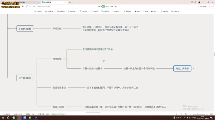Switch to the 样式 ribbon tab
The image size is (215, 120).
coord(103,6)
